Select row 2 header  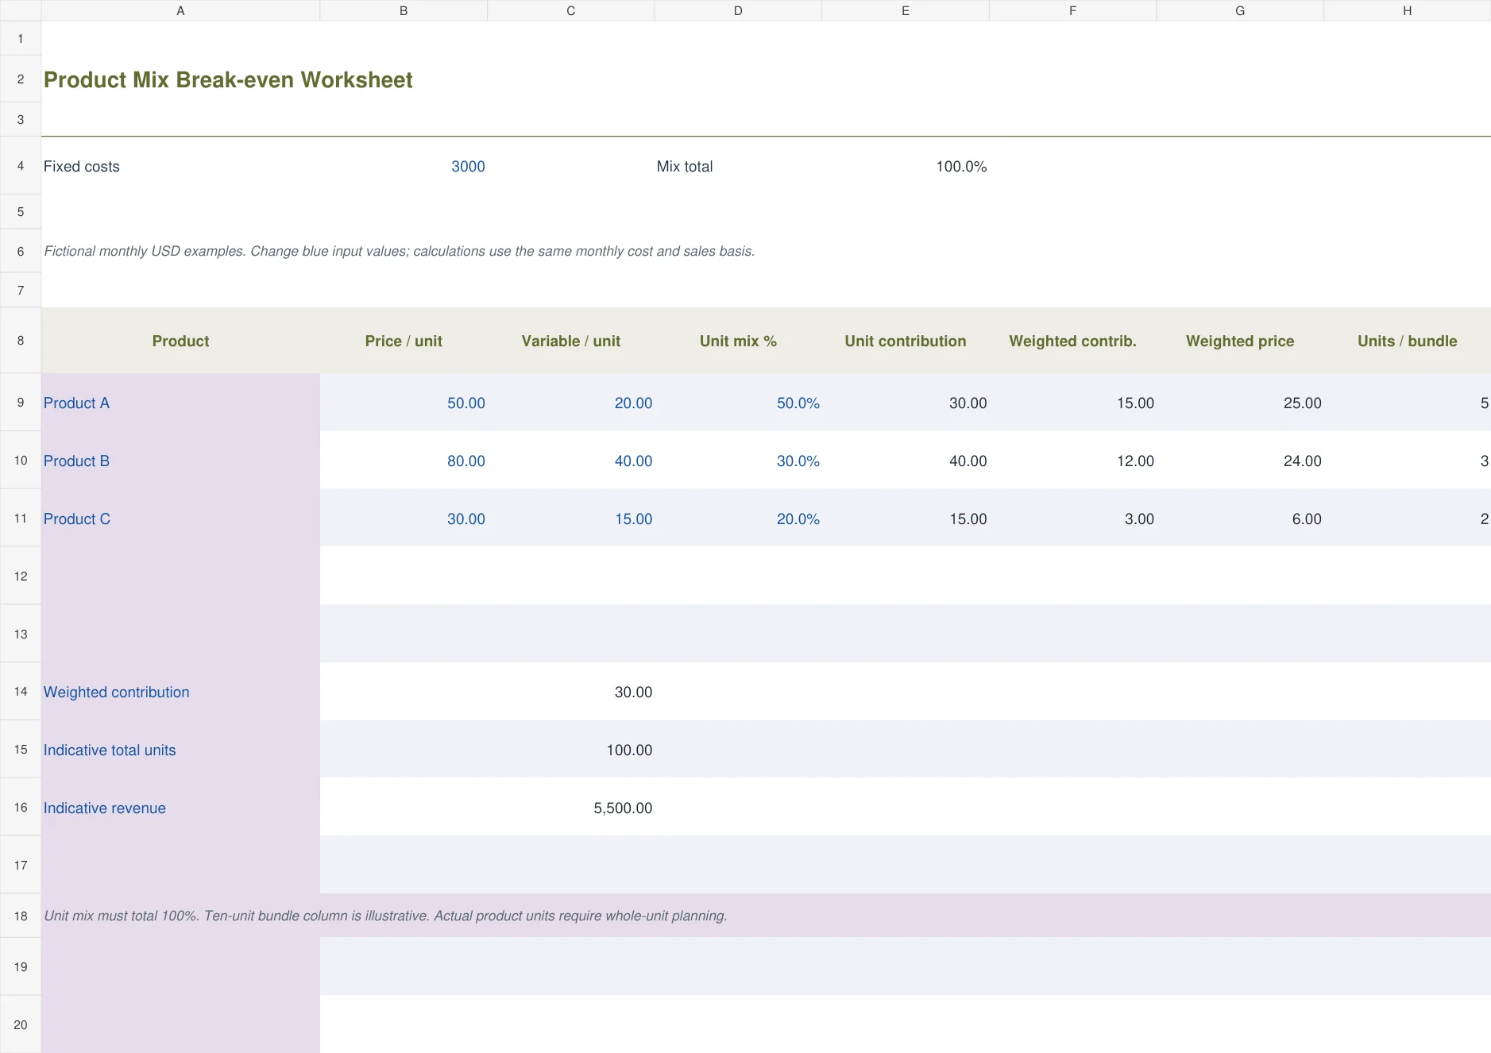click(x=21, y=79)
